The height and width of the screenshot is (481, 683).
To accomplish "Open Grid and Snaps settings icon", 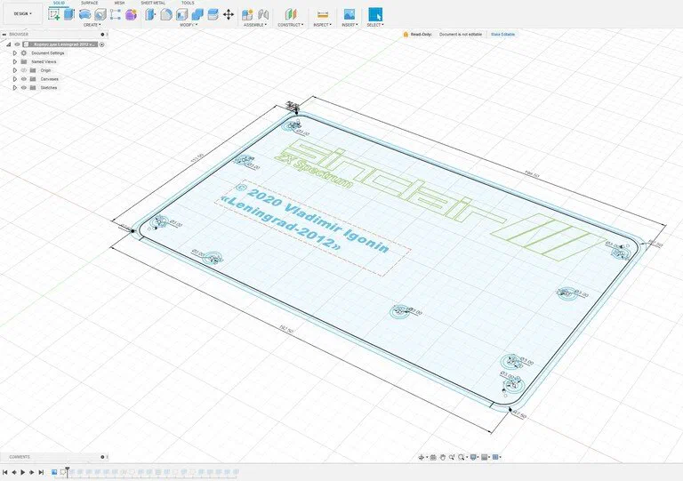I will [x=485, y=457].
